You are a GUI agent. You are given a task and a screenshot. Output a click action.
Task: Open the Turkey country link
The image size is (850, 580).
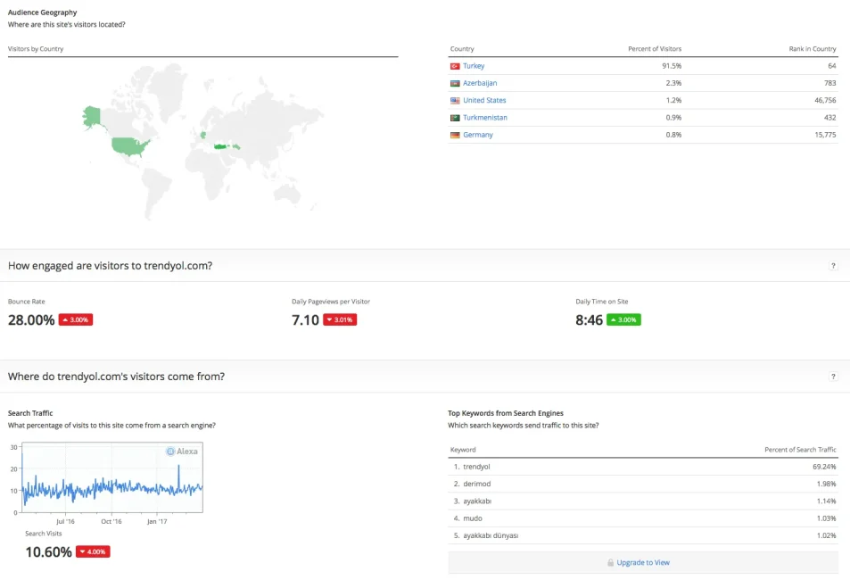click(x=474, y=66)
